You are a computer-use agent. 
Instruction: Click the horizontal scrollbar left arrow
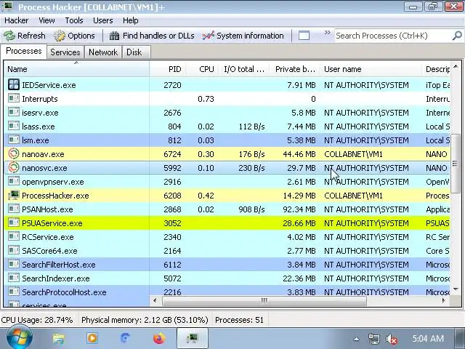pyautogui.click(x=155, y=300)
